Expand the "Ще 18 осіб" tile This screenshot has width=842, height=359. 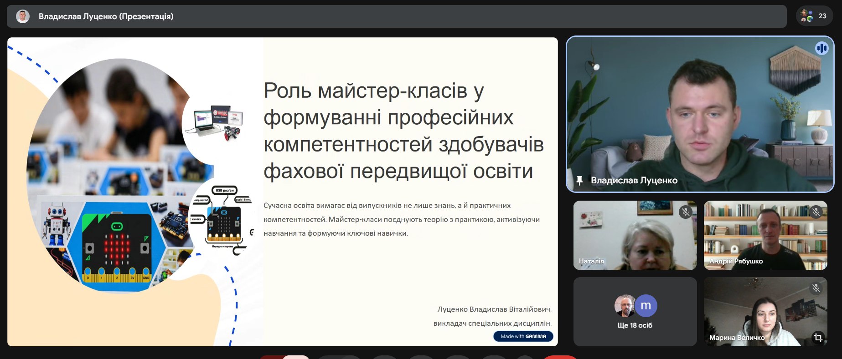(x=635, y=325)
